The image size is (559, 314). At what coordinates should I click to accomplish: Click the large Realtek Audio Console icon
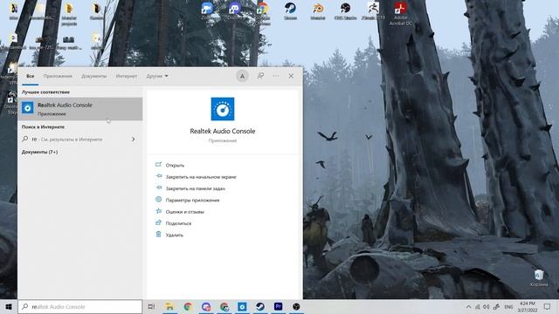click(x=223, y=109)
